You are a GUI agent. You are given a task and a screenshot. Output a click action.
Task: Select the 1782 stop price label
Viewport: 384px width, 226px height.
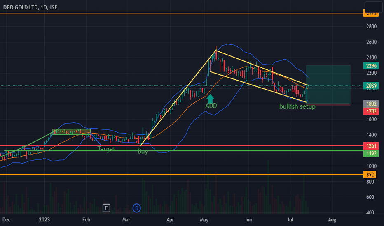(371, 111)
